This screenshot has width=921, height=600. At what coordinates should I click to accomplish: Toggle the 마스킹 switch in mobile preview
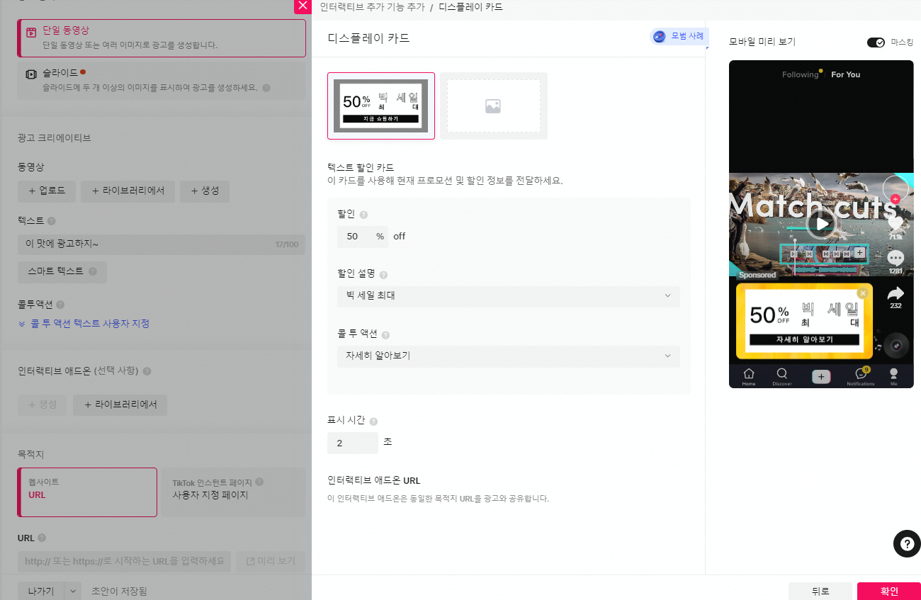click(876, 43)
